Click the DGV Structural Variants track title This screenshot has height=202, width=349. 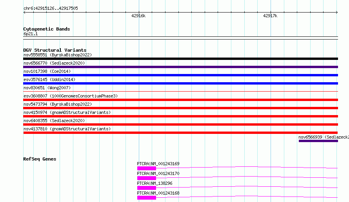[55, 50]
